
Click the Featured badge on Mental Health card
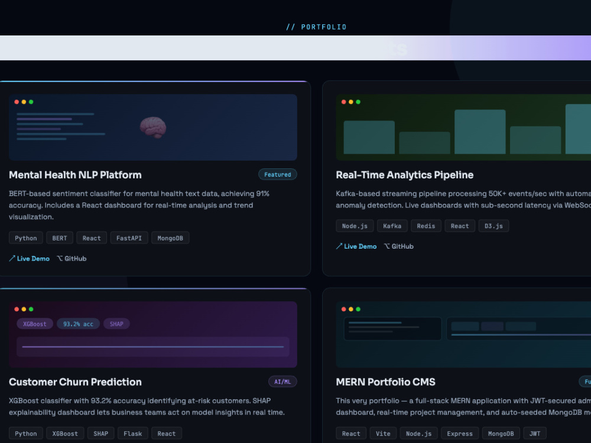[x=277, y=174]
